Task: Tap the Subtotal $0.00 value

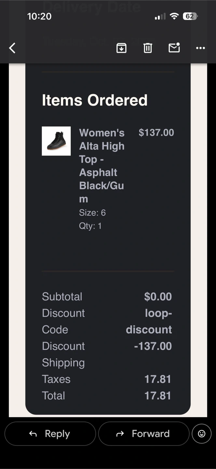Action: [x=158, y=296]
